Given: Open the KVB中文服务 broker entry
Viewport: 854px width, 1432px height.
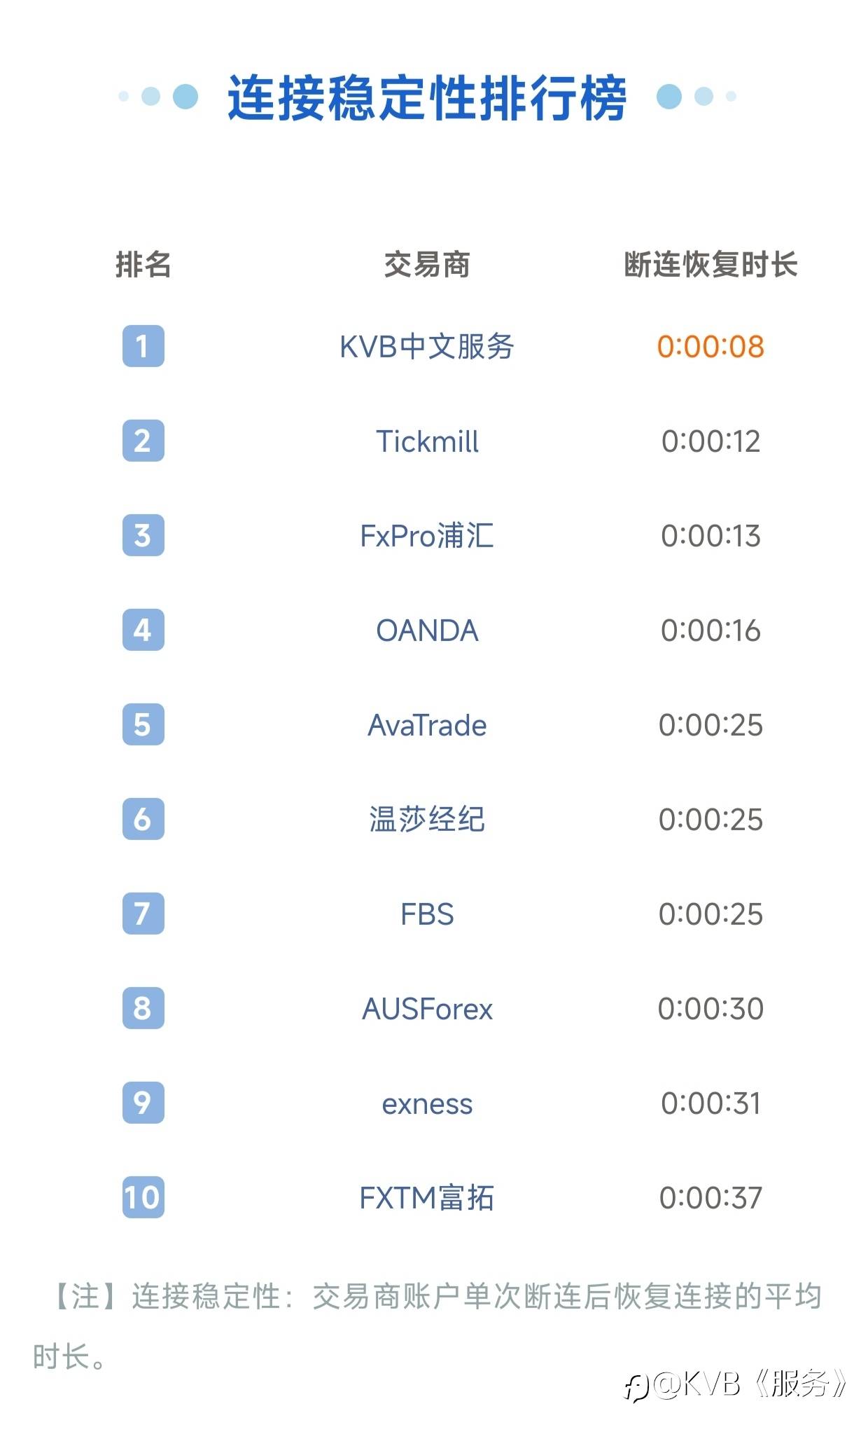Looking at the screenshot, I should 427,347.
